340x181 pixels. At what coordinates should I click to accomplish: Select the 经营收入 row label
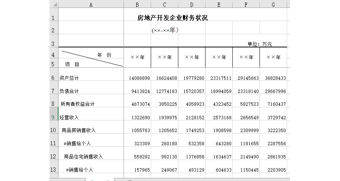pyautogui.click(x=69, y=117)
